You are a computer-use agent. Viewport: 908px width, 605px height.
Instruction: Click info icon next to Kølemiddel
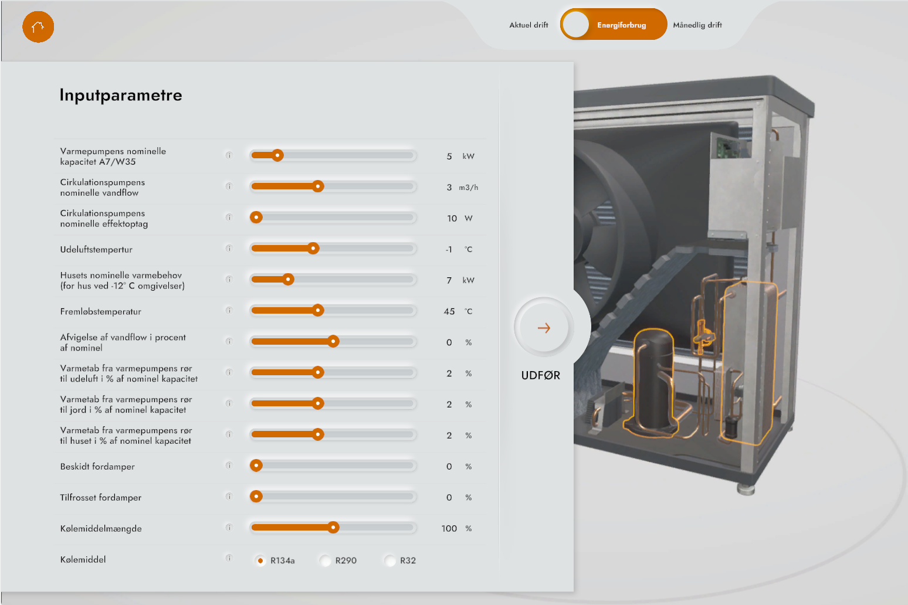coord(229,558)
